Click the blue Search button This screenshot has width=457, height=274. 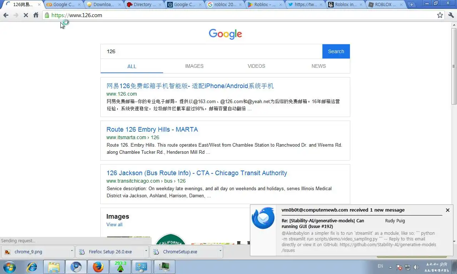point(336,51)
